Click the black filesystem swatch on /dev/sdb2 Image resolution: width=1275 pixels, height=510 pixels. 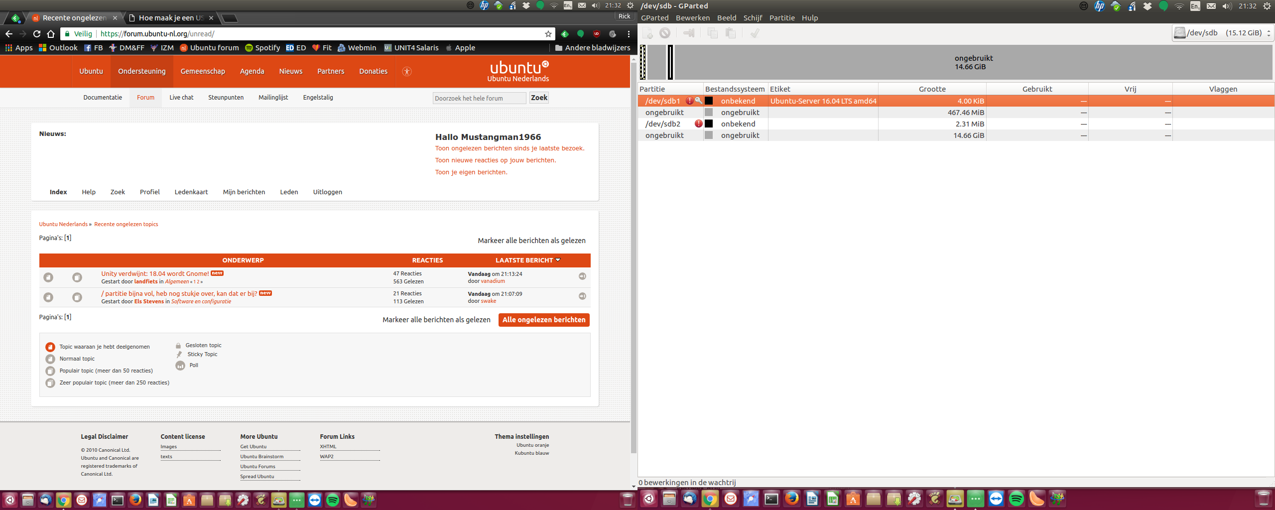click(709, 124)
